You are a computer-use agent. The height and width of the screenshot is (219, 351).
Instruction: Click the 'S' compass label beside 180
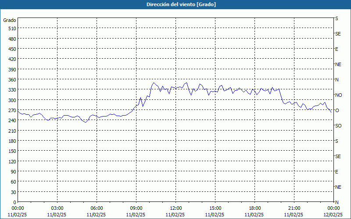(337, 141)
